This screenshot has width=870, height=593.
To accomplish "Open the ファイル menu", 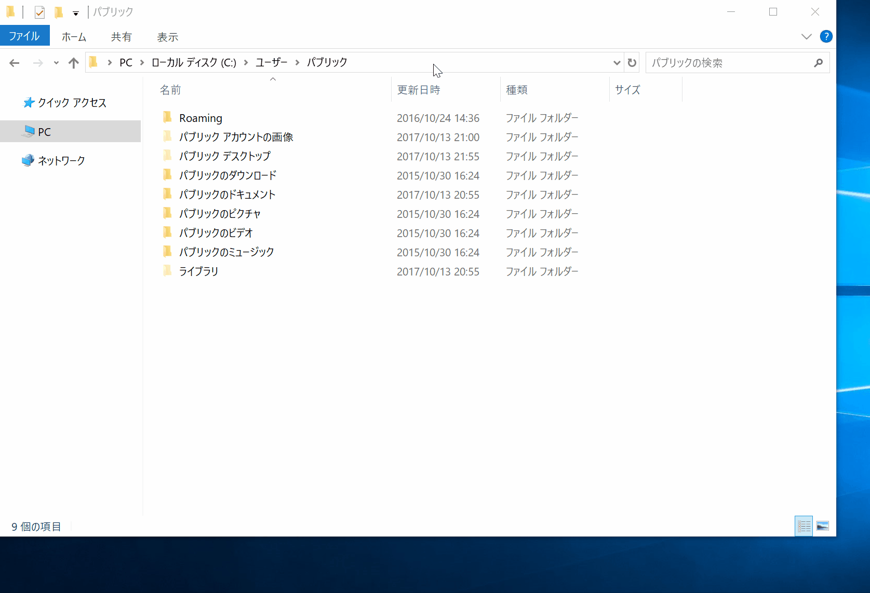I will tap(24, 36).
